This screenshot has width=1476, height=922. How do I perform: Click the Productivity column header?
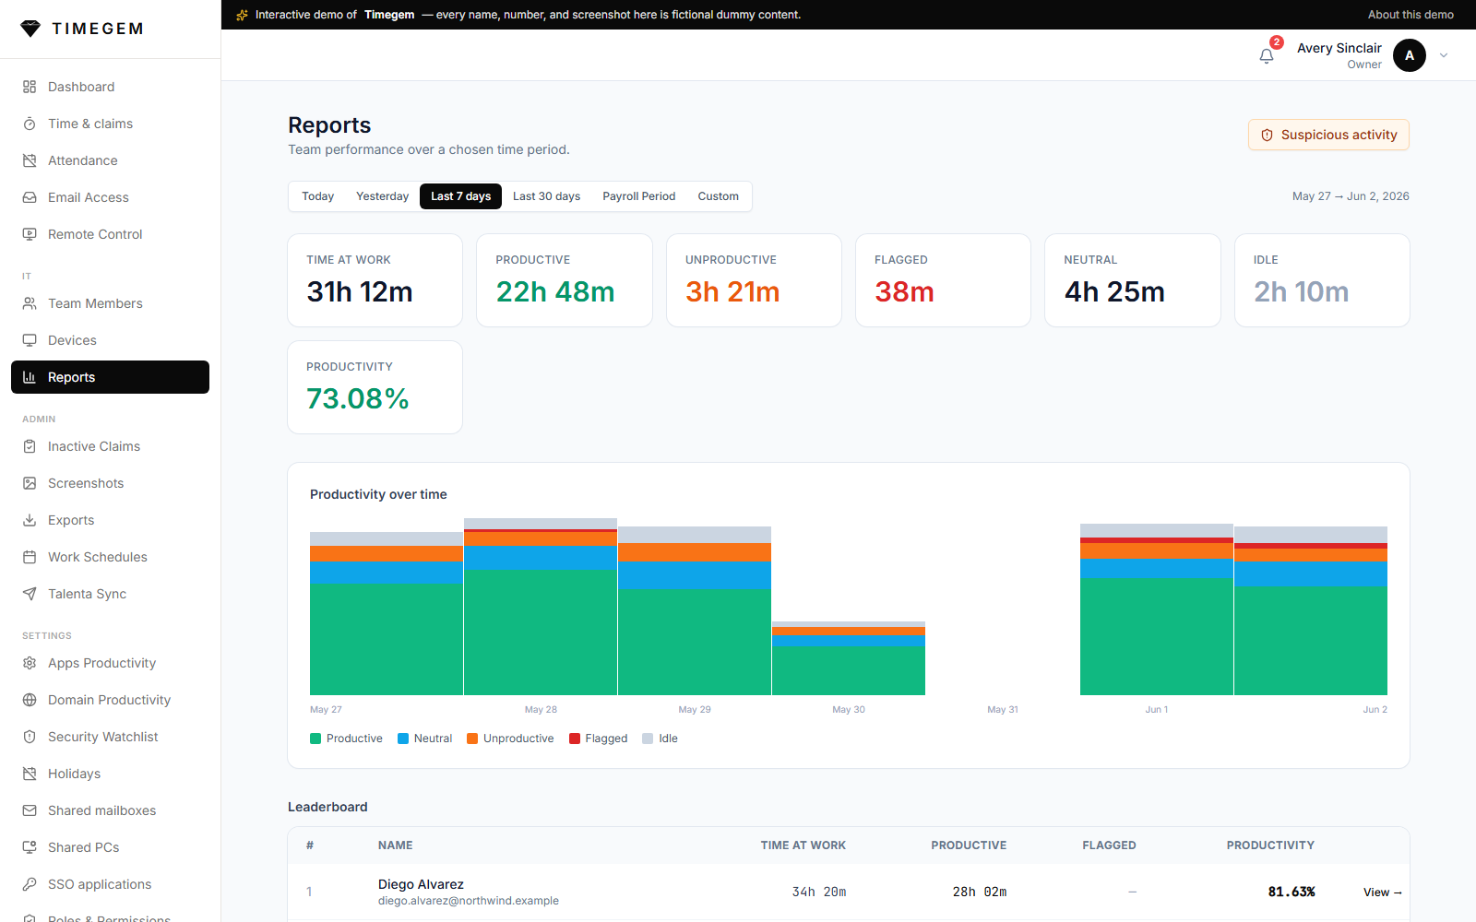point(1270,845)
